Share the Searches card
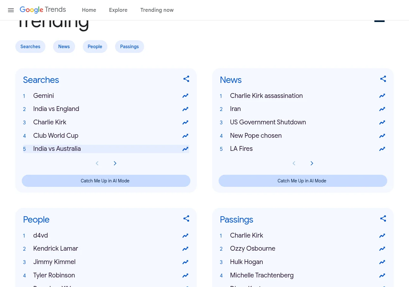 tap(186, 79)
